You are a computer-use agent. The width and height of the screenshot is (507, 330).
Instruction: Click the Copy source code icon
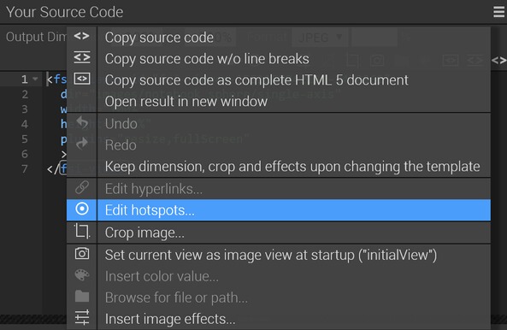[x=81, y=36]
